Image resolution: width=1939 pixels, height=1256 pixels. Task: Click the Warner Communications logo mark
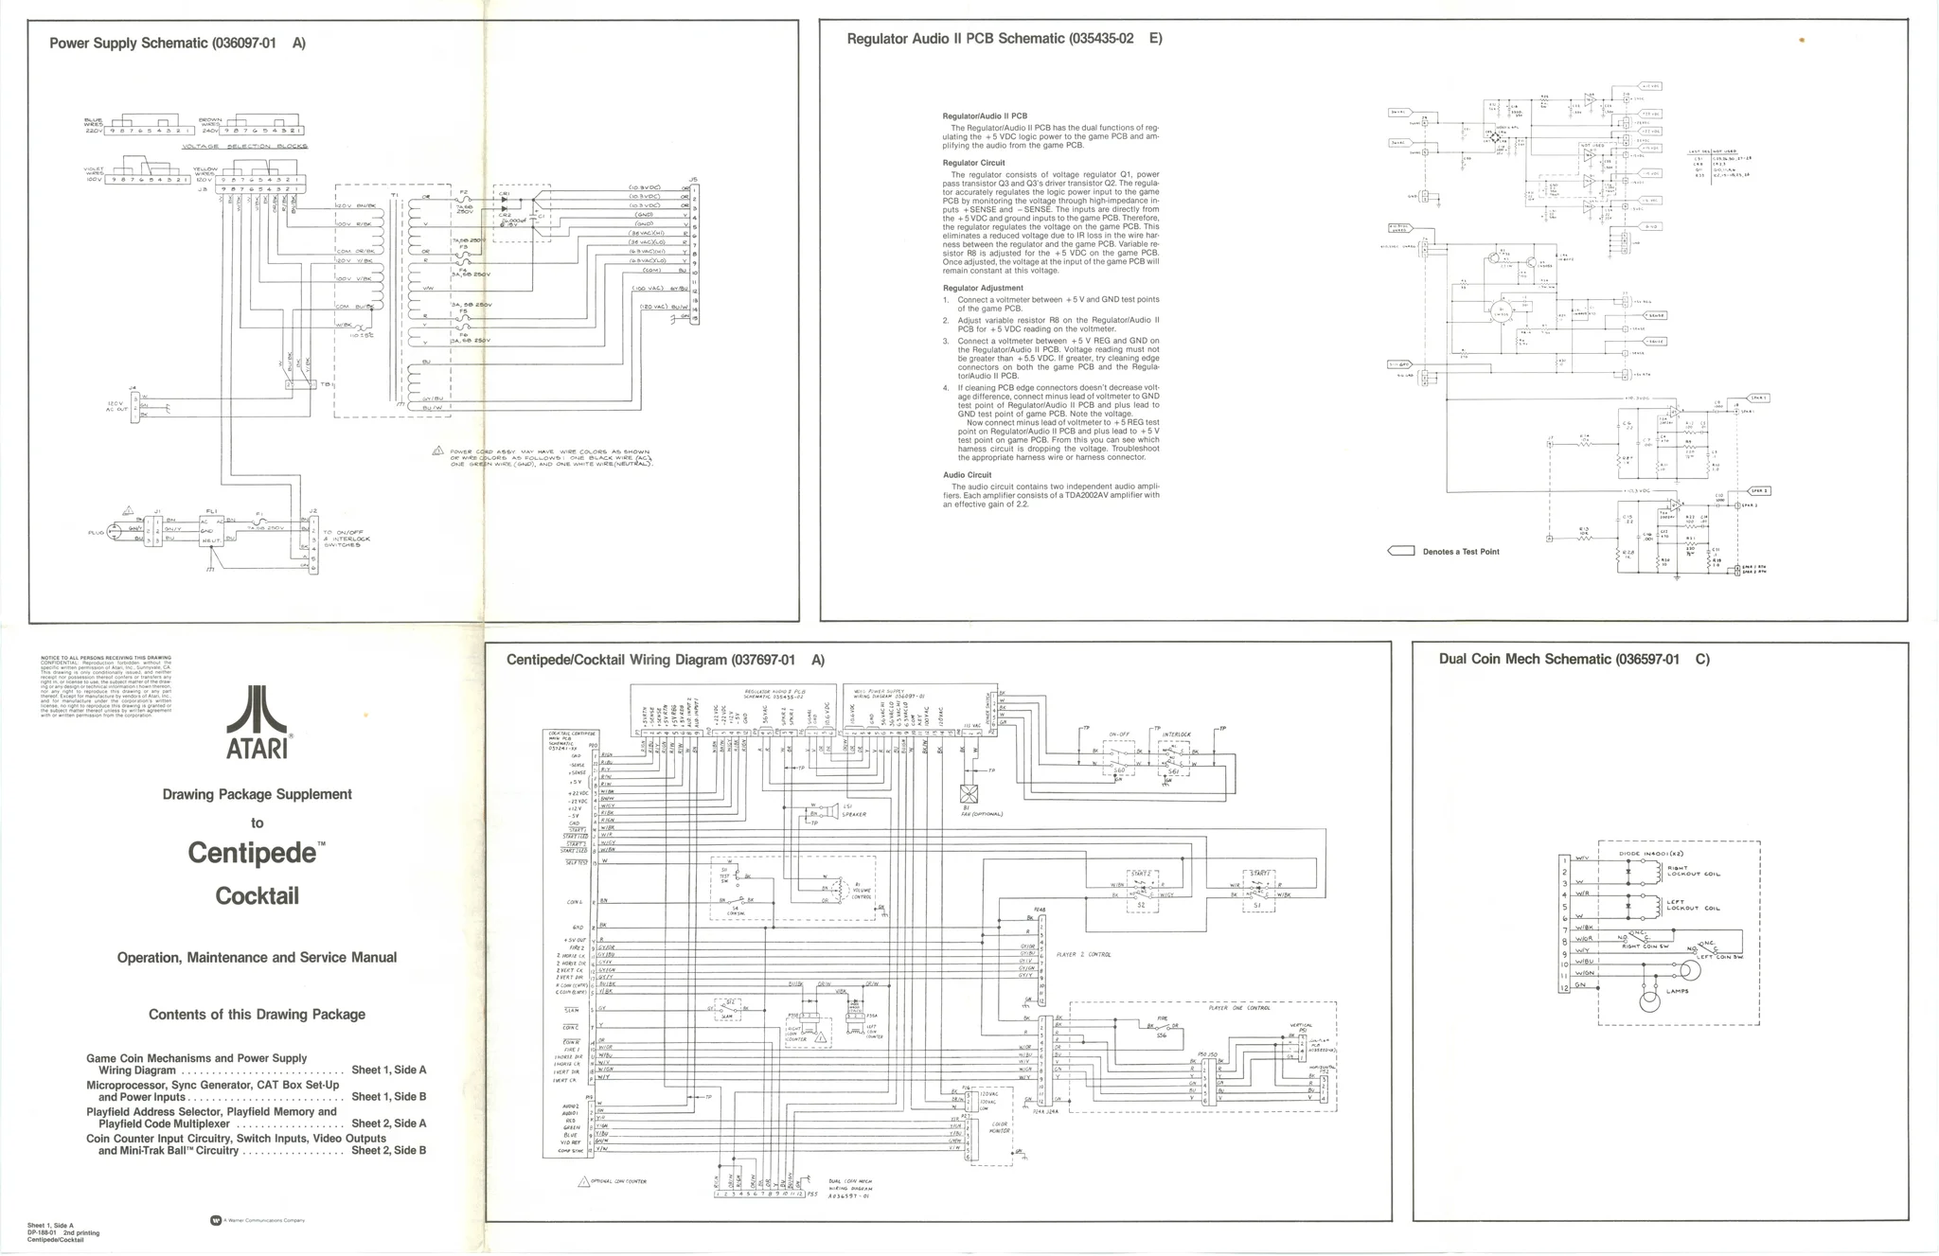[x=215, y=1220]
